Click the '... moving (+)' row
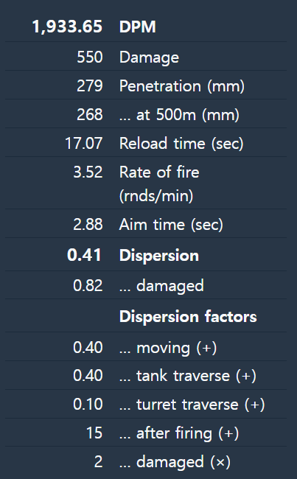297x479 pixels. (x=146, y=346)
